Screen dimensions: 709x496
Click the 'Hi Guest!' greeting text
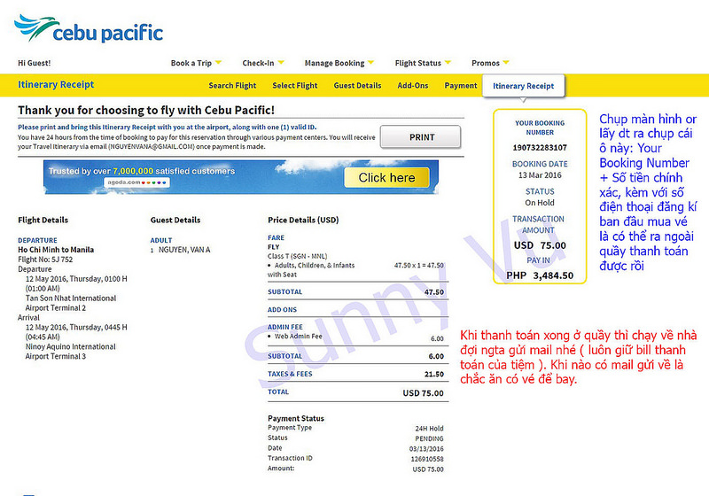tap(35, 63)
